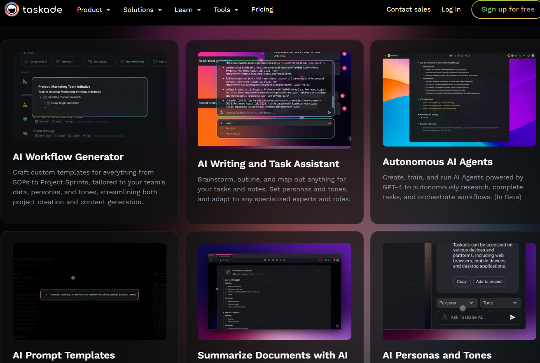The width and height of the screenshot is (540, 363).
Task: Click the Copy button
Action: (x=462, y=282)
